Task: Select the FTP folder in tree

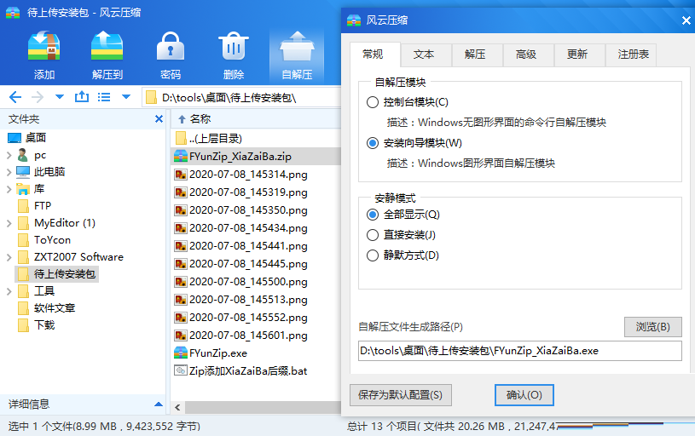Action: click(43, 206)
